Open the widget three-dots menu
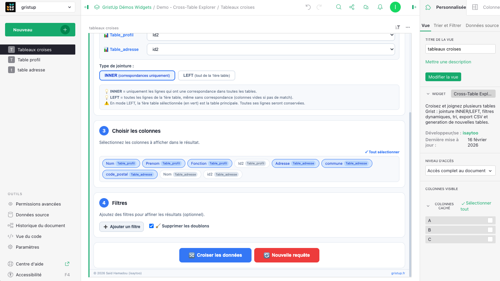 (408, 27)
